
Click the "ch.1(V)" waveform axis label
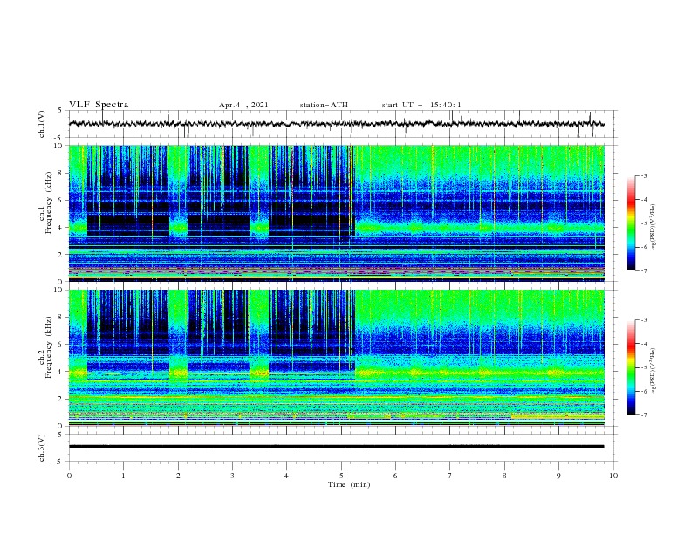42,124
